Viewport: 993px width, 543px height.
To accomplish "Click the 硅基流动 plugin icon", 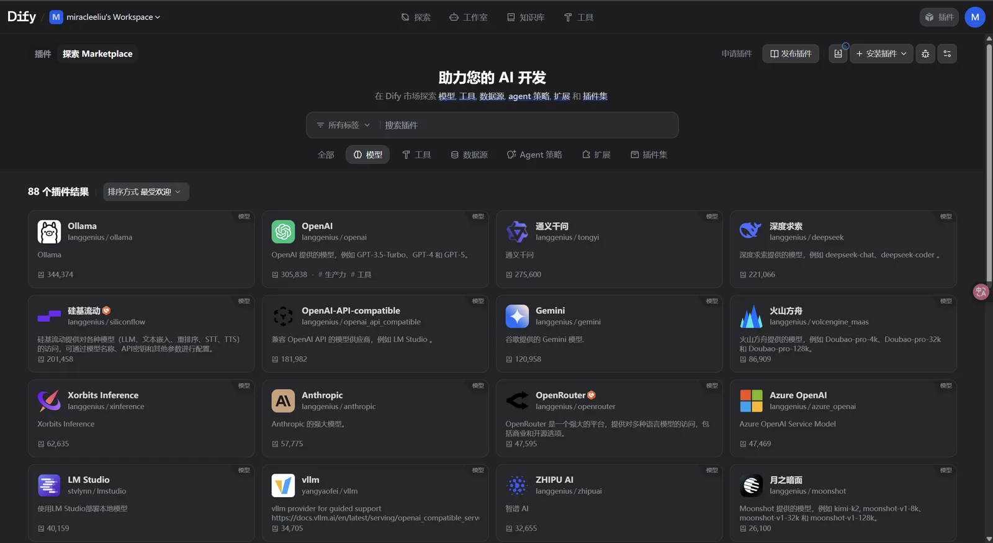I will 49,316.
